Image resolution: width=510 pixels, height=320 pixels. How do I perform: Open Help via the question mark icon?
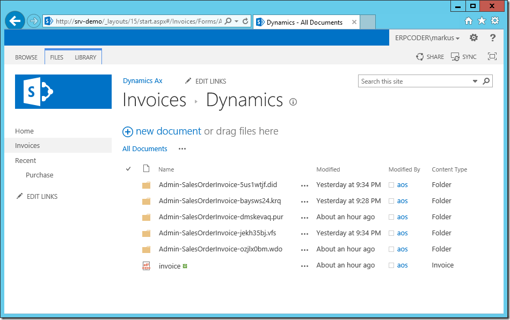[492, 38]
